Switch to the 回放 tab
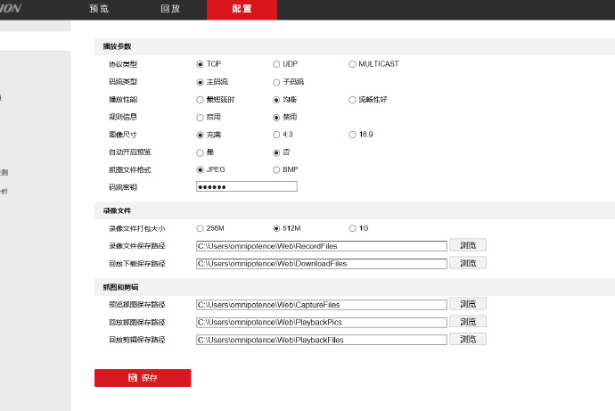 click(x=170, y=9)
